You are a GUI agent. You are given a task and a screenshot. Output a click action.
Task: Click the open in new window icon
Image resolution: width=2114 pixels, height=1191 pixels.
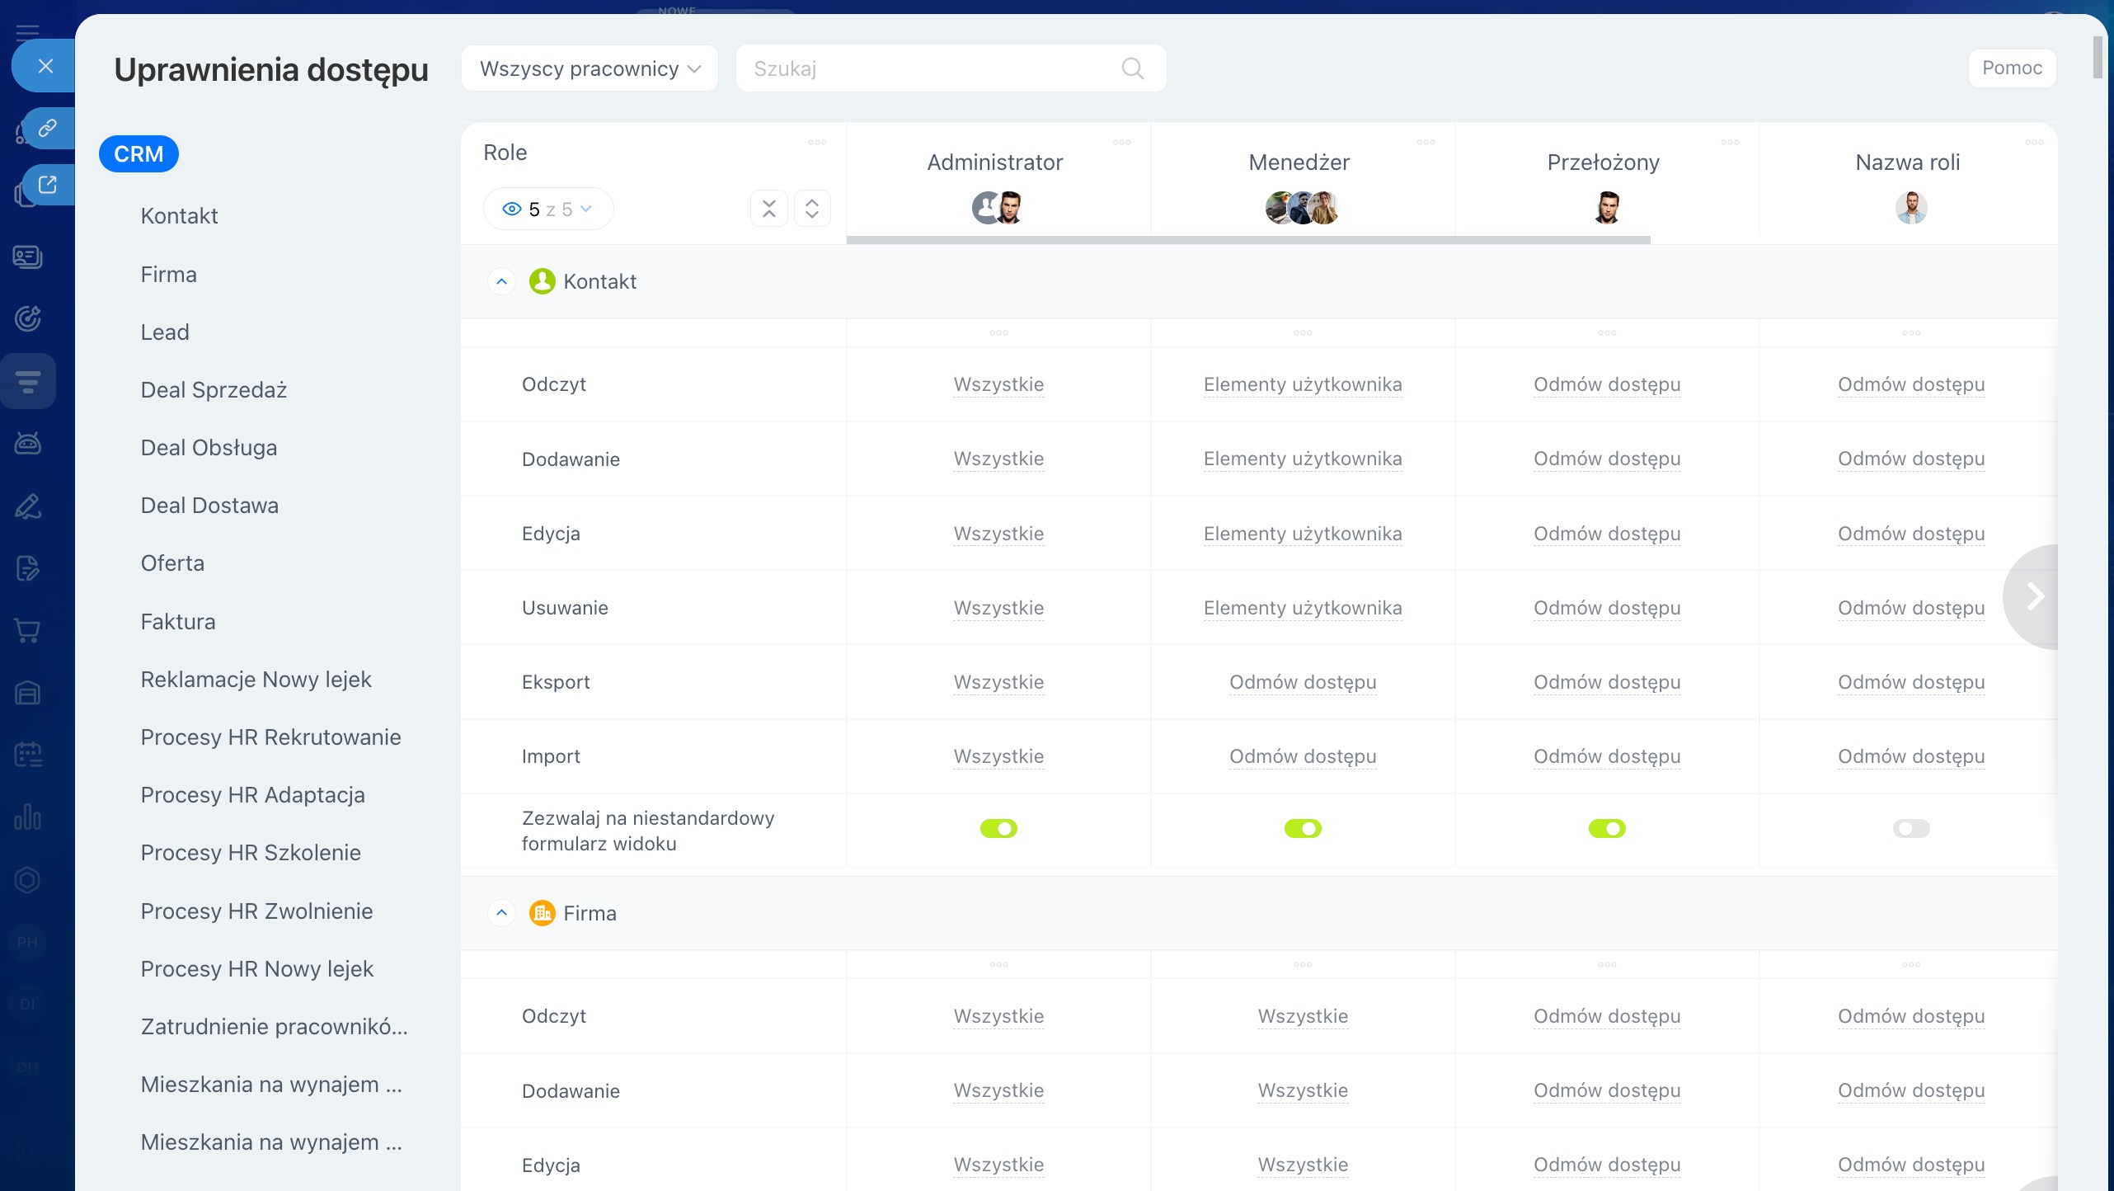(x=47, y=185)
